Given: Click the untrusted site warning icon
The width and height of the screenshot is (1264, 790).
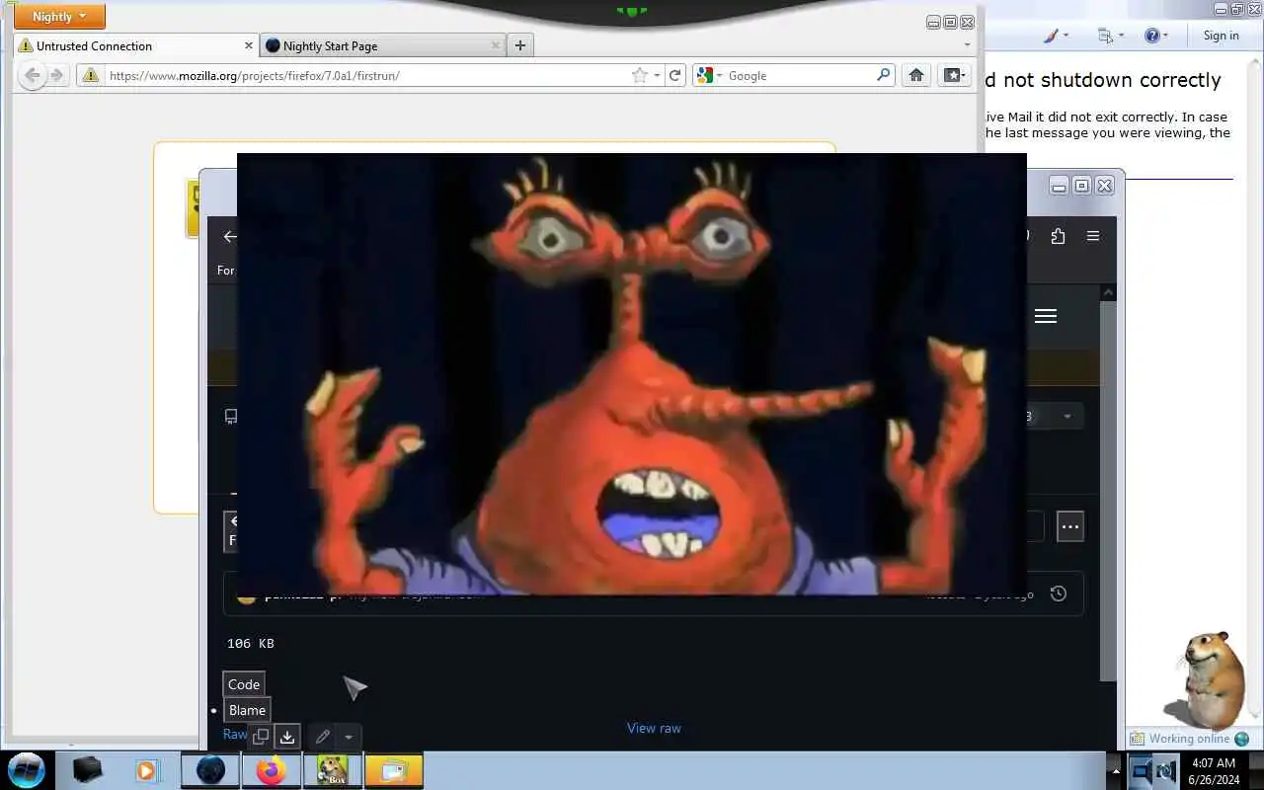Looking at the screenshot, I should pyautogui.click(x=90, y=75).
